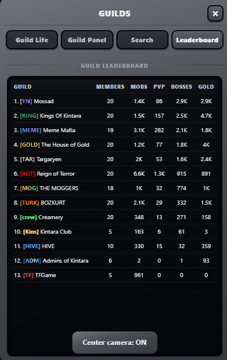This screenshot has height=360, width=227.
Task: Select [ROT] Reign of Terror guild
Action: 114,173
